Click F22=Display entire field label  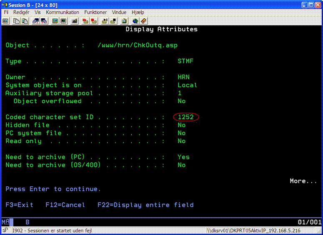(145, 205)
